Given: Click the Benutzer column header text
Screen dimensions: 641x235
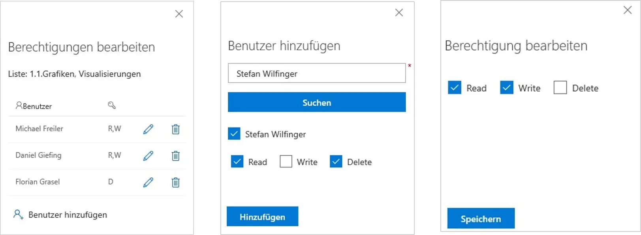Looking at the screenshot, I should pos(37,106).
